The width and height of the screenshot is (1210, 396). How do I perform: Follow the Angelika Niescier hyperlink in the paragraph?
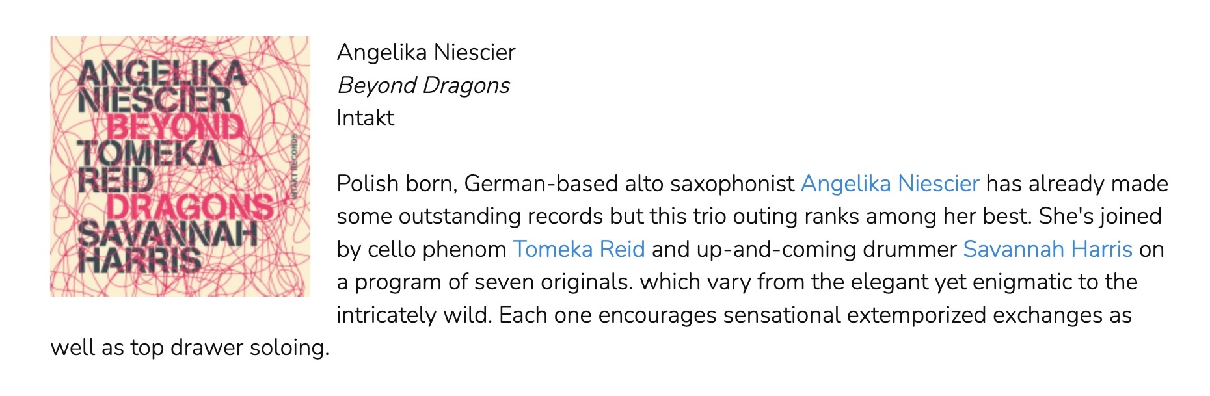(889, 183)
